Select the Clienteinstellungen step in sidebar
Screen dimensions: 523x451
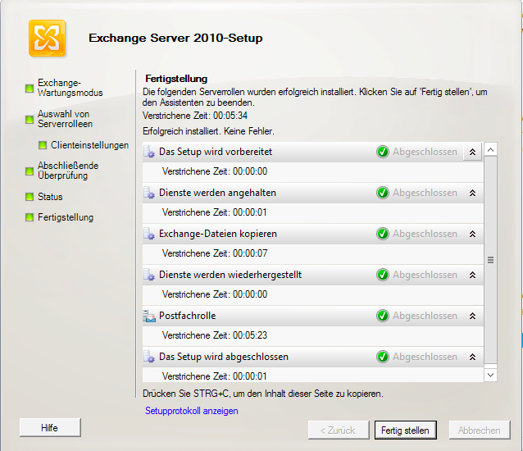(x=89, y=145)
